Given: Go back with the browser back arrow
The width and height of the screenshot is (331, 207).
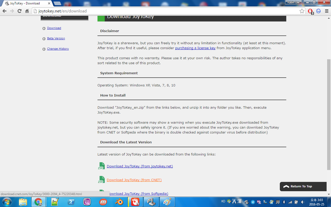Looking at the screenshot, I should [x=5, y=11].
